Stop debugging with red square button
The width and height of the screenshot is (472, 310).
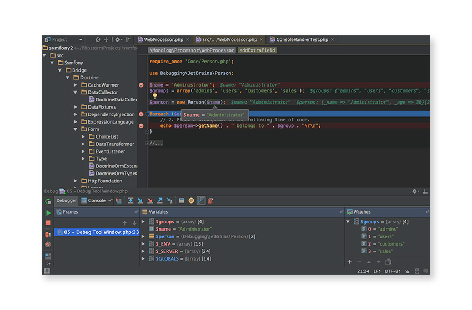48,223
